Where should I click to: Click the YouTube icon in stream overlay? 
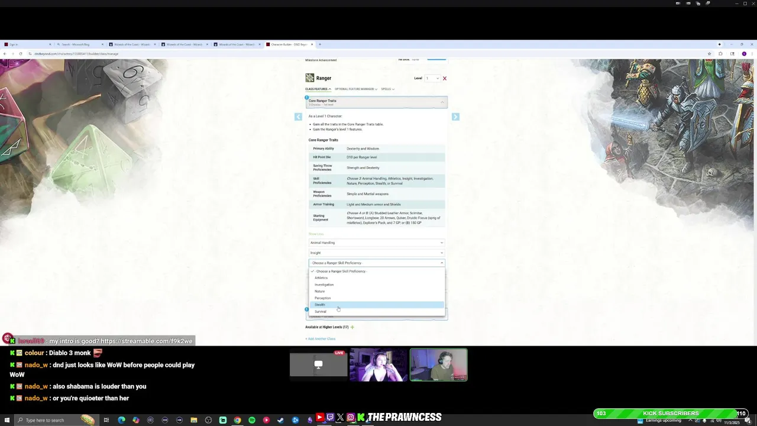pos(320,418)
